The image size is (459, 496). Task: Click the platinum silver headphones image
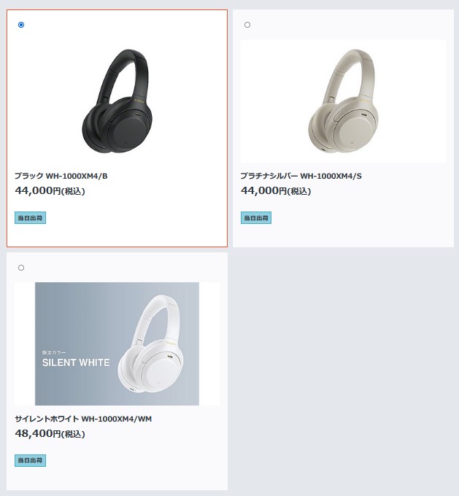pyautogui.click(x=343, y=101)
